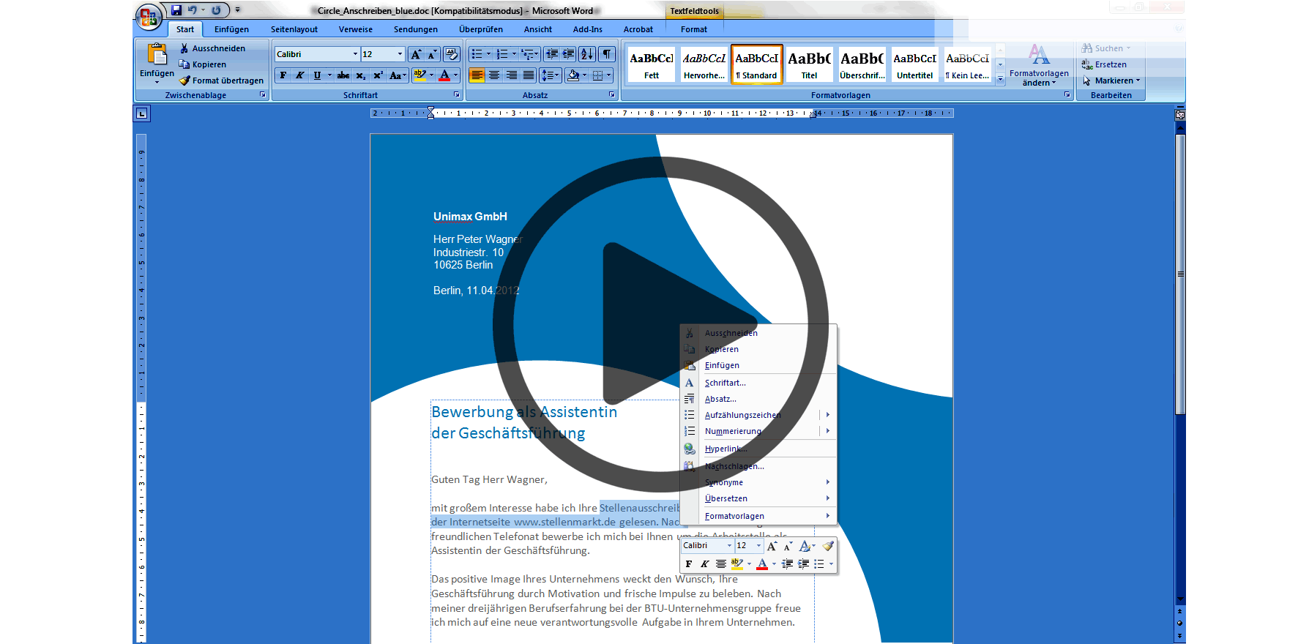
Task: Click the Office button logo
Action: (148, 17)
